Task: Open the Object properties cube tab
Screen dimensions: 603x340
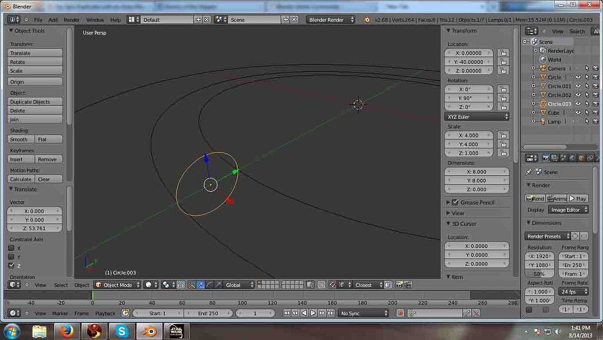Action: [x=581, y=158]
